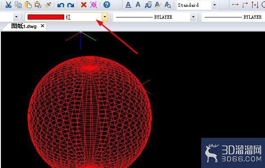
Task: Expand the layer dropdown arrow left of color box
Action: tap(17, 17)
